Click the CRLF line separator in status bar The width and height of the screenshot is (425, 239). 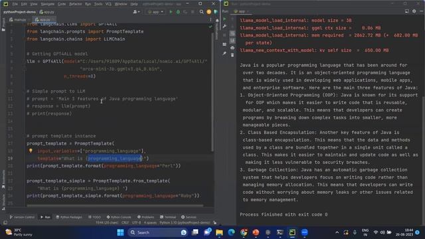click(x=125, y=223)
